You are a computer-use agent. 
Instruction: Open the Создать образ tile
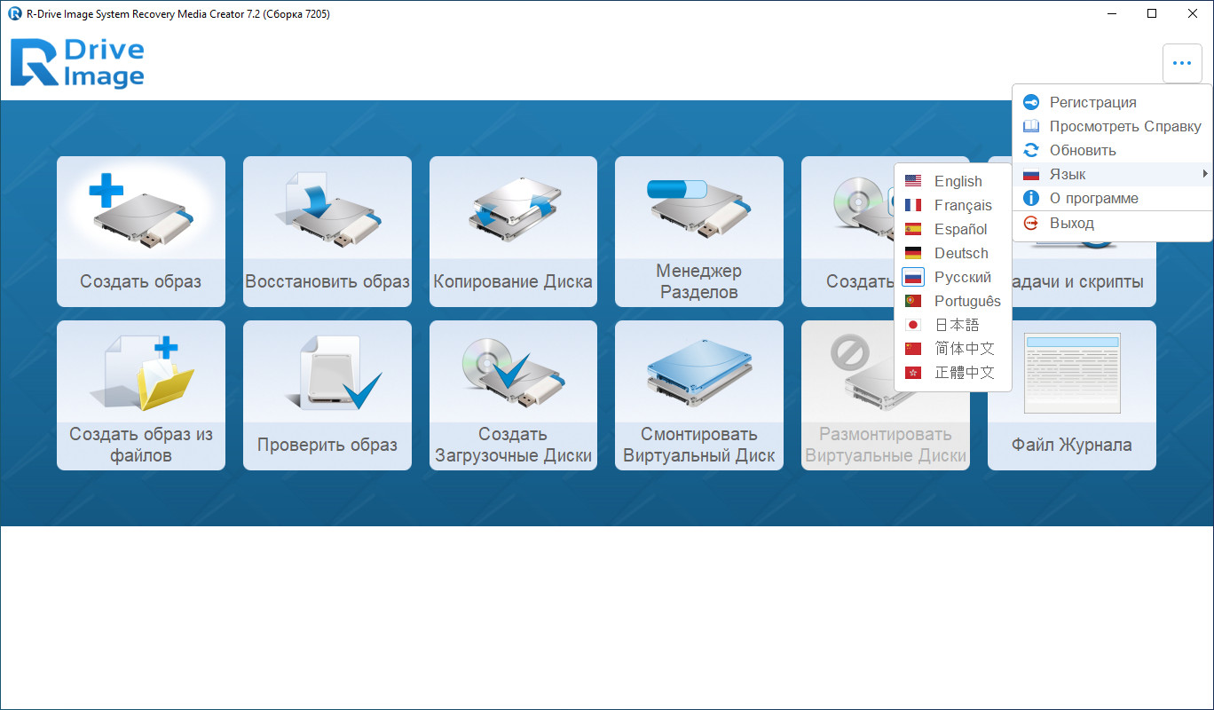coord(141,232)
